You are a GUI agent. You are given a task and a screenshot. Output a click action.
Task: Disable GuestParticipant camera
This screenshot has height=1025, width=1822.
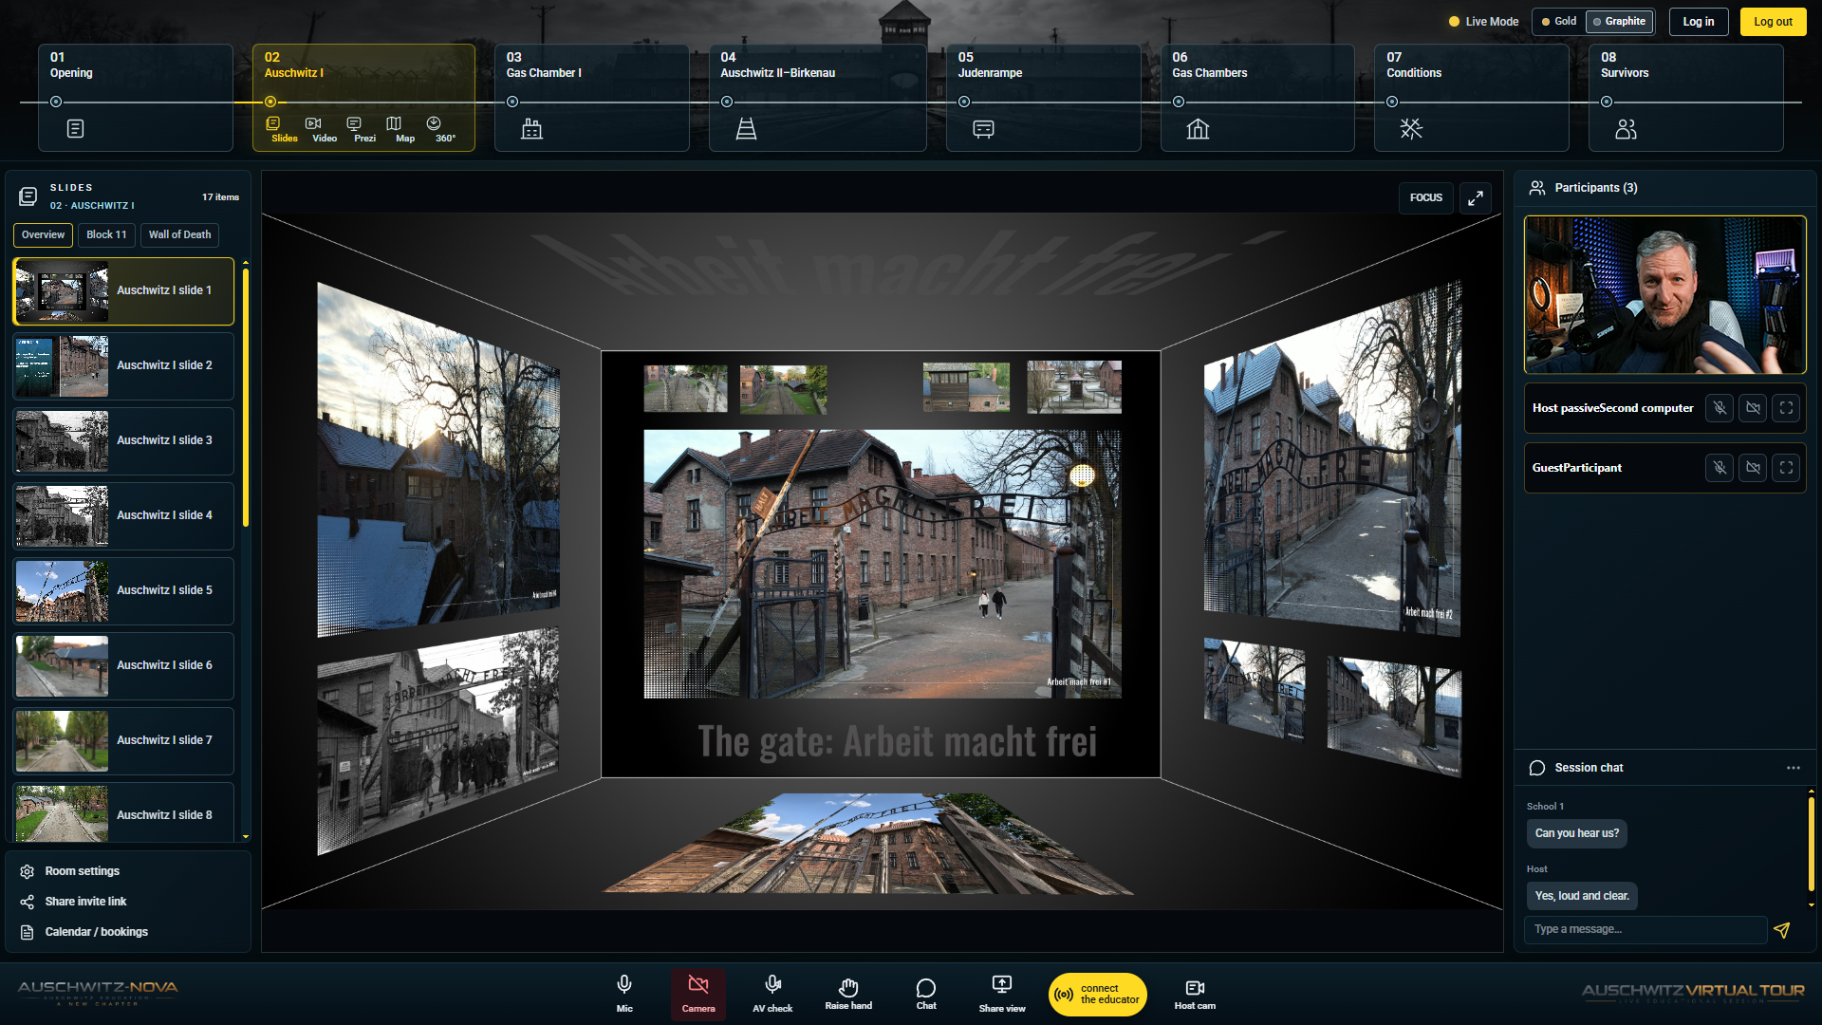[x=1753, y=468]
